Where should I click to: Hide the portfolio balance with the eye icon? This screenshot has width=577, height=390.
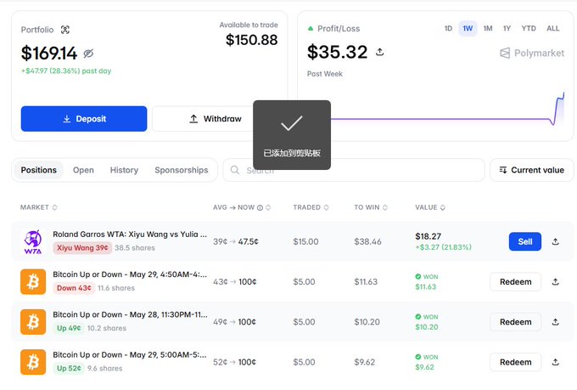point(88,54)
